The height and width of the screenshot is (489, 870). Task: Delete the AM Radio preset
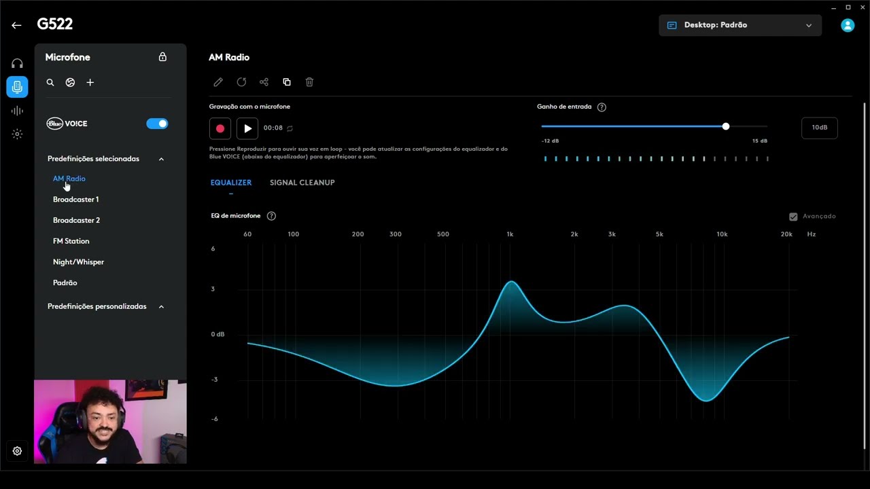[309, 82]
